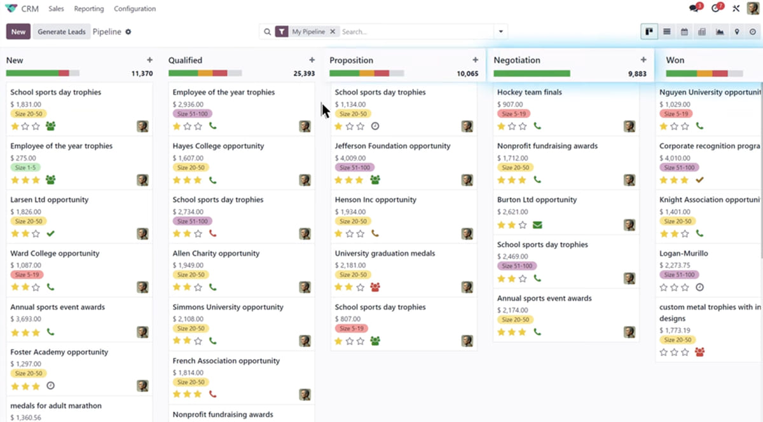Open phone activity on Hayes College opportunity
Viewport: 763px width, 422px height.
pos(213,180)
